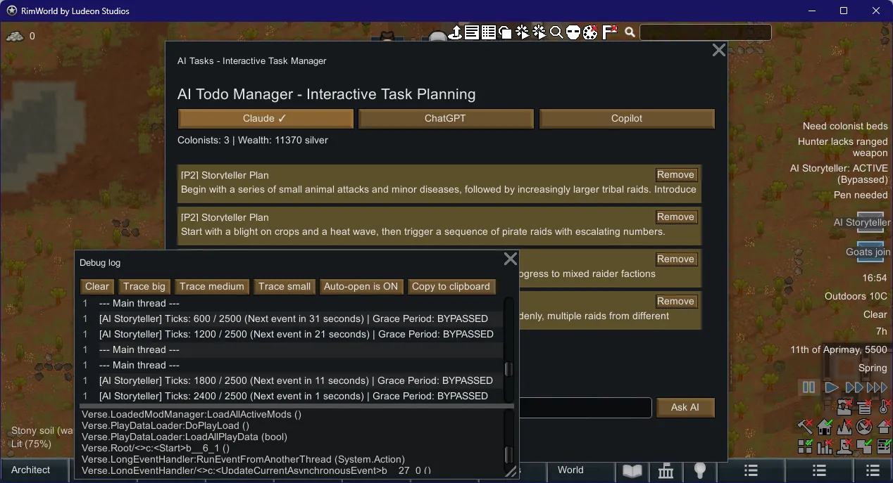Screen dimensions: 893x483
Task: Close the Debug log window
Action: (x=511, y=259)
